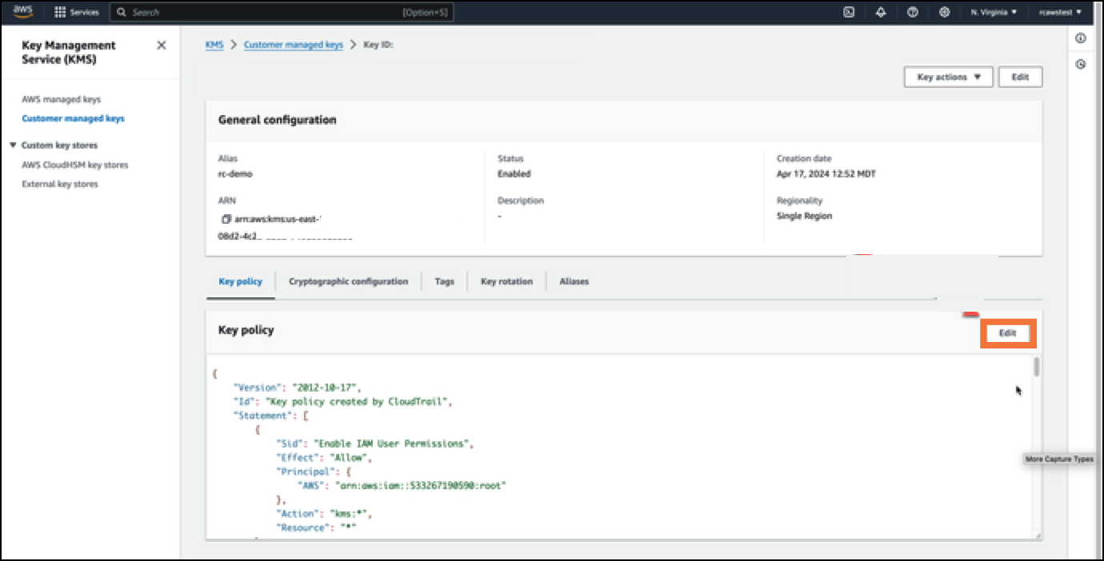Open the notifications bell
1104x561 pixels.
click(881, 12)
